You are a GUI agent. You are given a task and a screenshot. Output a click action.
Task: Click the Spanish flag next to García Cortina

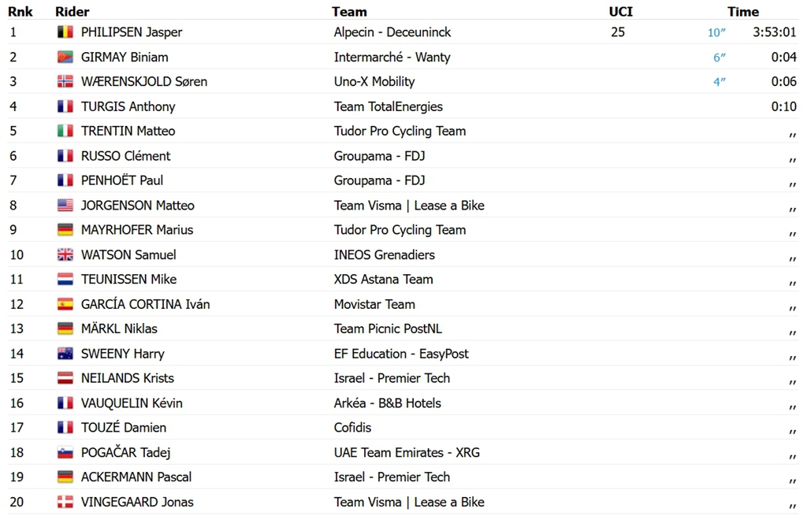[x=65, y=304]
